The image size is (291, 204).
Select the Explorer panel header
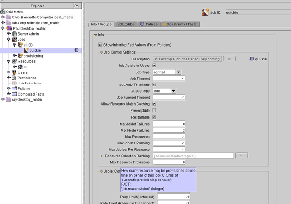[x=37, y=6]
